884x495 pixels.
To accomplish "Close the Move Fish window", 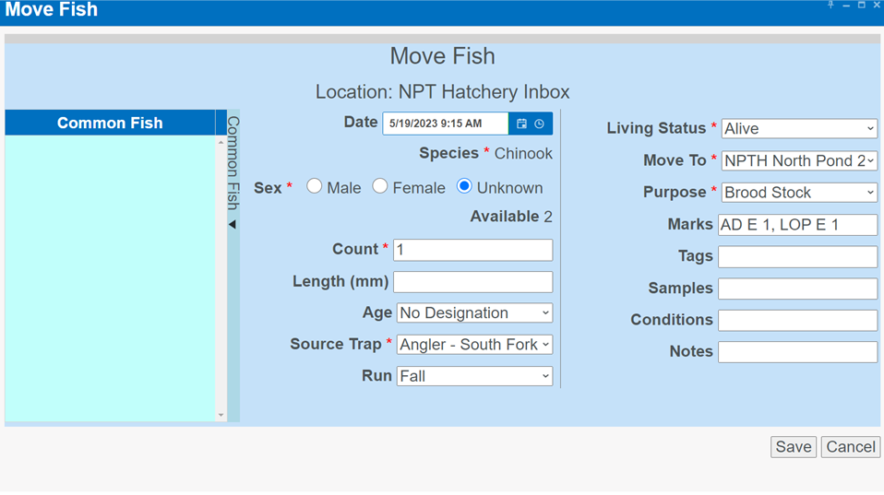I will pyautogui.click(x=877, y=6).
